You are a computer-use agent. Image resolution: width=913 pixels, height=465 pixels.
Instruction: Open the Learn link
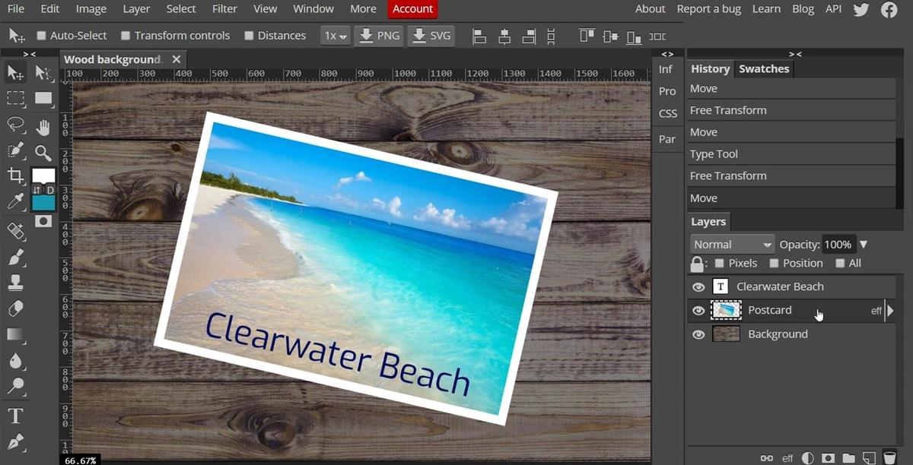click(x=766, y=9)
